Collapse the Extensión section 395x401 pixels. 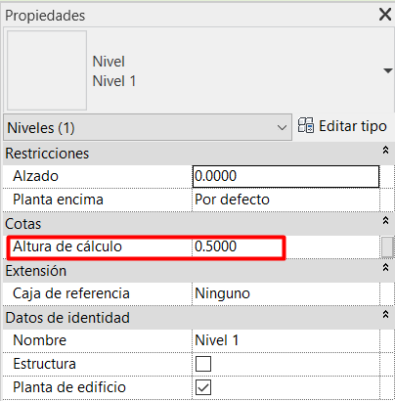coord(385,268)
